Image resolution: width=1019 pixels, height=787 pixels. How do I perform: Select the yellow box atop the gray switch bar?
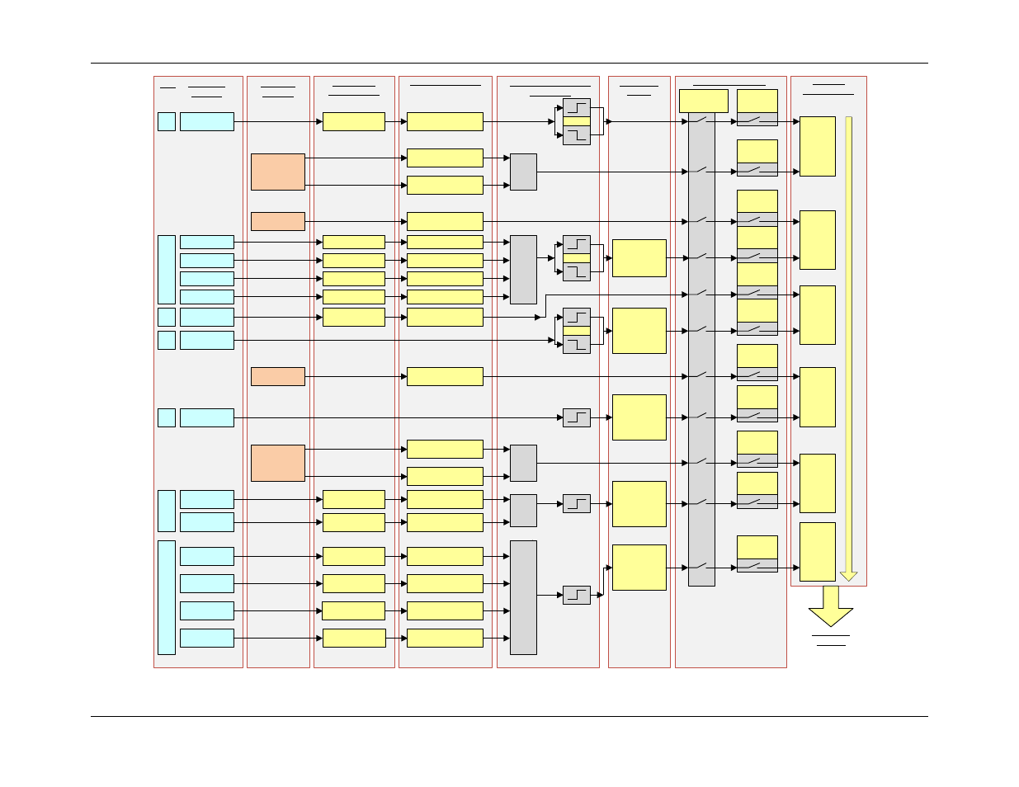coord(704,101)
